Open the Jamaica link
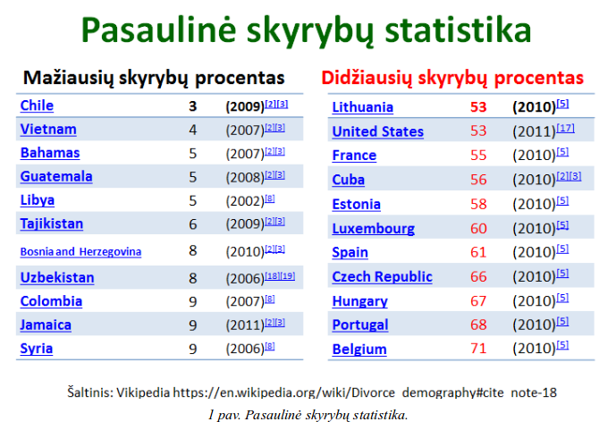Screen dimensions: 616x422 click(x=46, y=325)
